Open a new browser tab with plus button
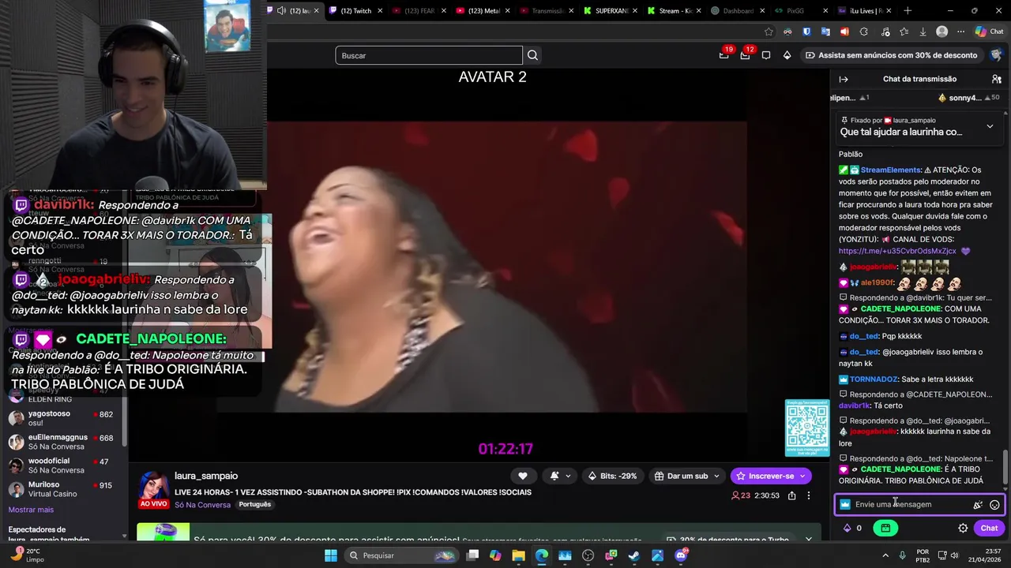 click(x=908, y=11)
